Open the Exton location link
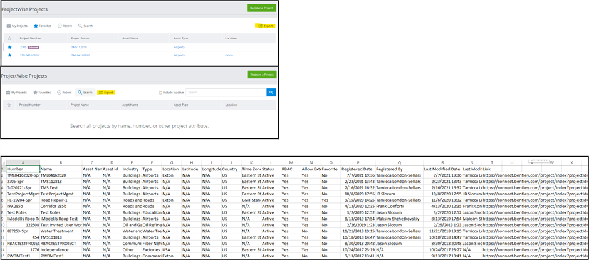 coord(229,55)
